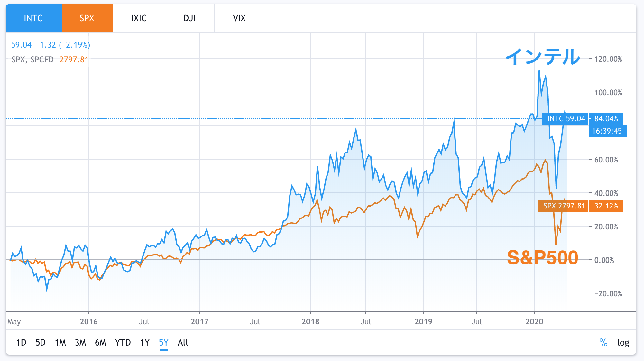Show All available history

[183, 343]
